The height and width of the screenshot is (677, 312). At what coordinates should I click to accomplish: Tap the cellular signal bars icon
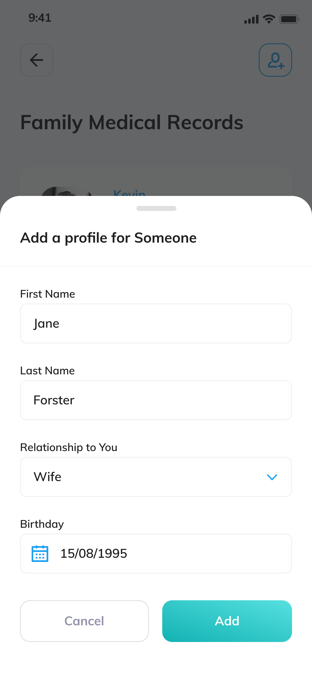click(251, 19)
